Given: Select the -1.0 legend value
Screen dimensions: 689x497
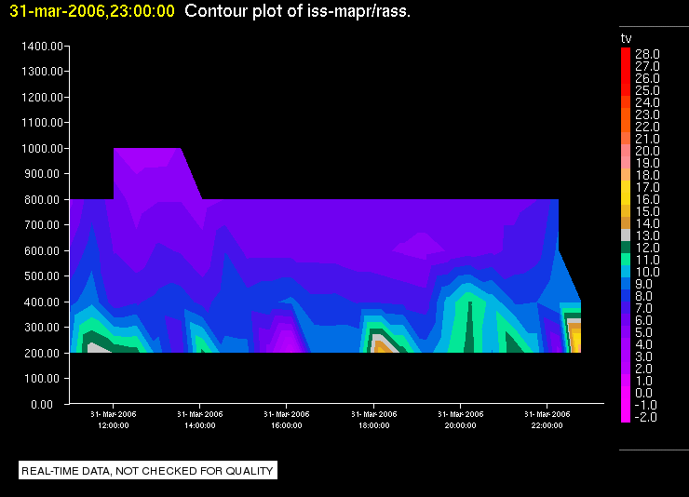Looking at the screenshot, I should click(645, 405).
